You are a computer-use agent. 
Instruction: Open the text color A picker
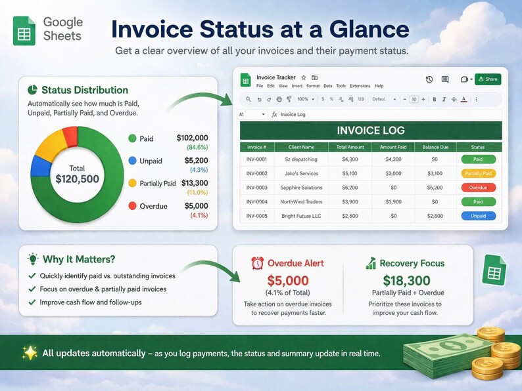463,99
